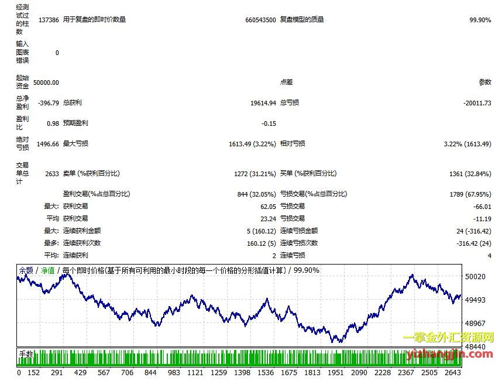Click the 参数 label beside 点差
This screenshot has height=381, width=502.
point(485,83)
